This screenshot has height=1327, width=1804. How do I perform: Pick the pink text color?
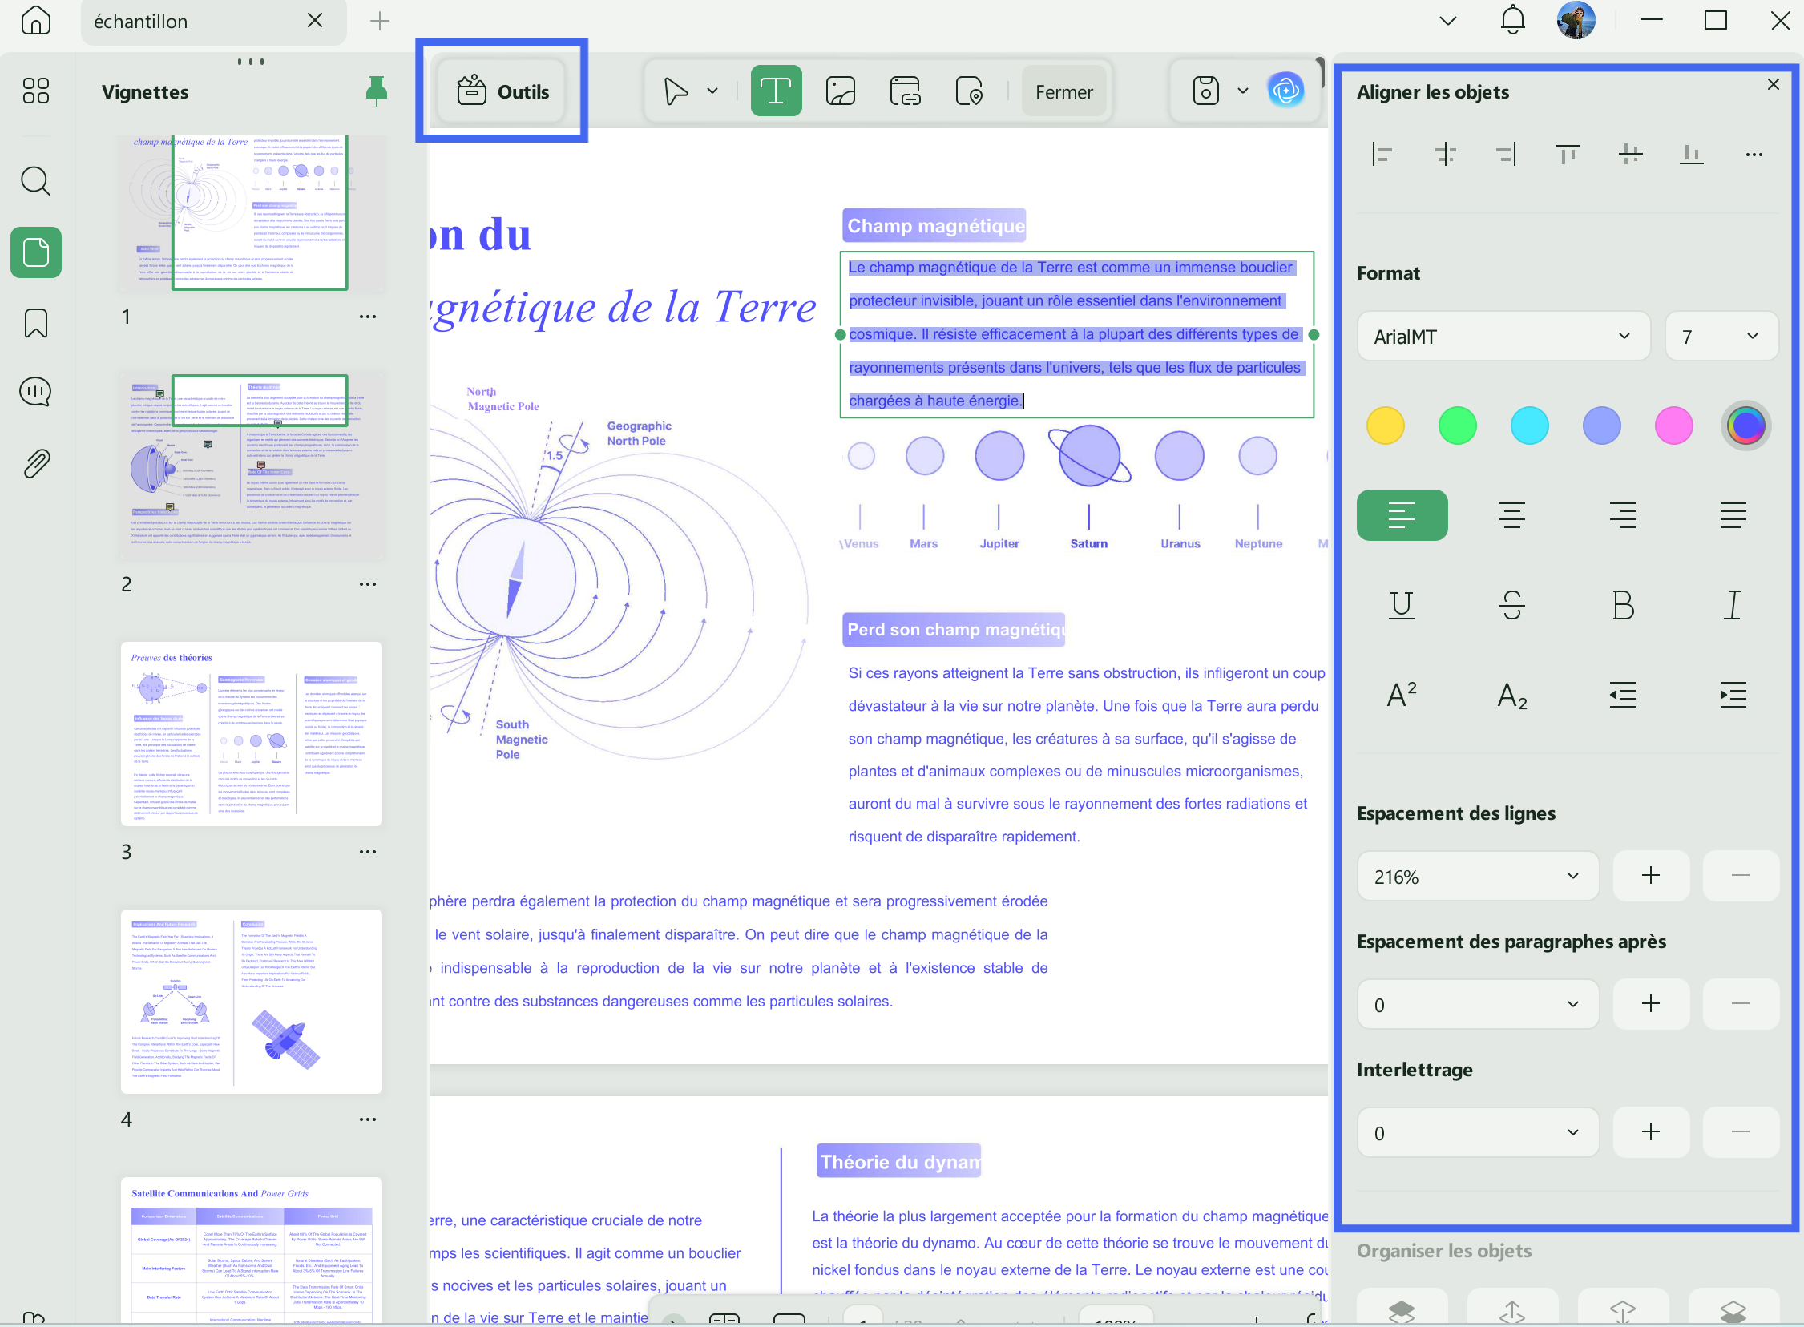click(x=1674, y=425)
